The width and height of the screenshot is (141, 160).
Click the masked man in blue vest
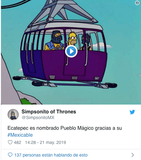54,41
